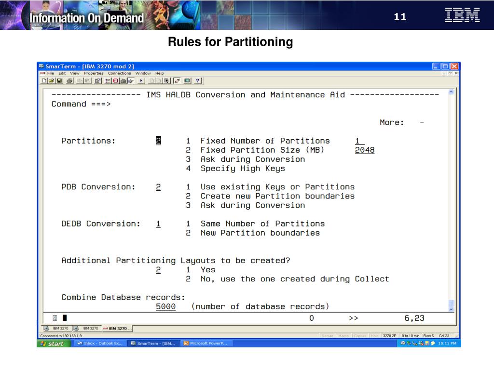
Task: Click the terminal scrollbar up arrow
Action: pyautogui.click(x=451, y=92)
